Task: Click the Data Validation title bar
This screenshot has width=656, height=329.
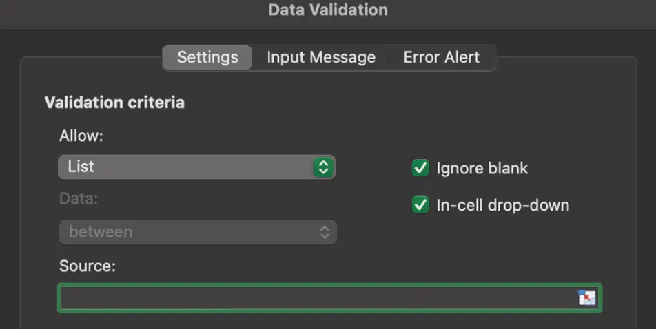Action: [328, 10]
